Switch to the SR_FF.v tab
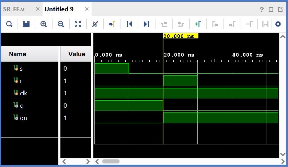The height and width of the screenshot is (167, 288). (x=14, y=9)
